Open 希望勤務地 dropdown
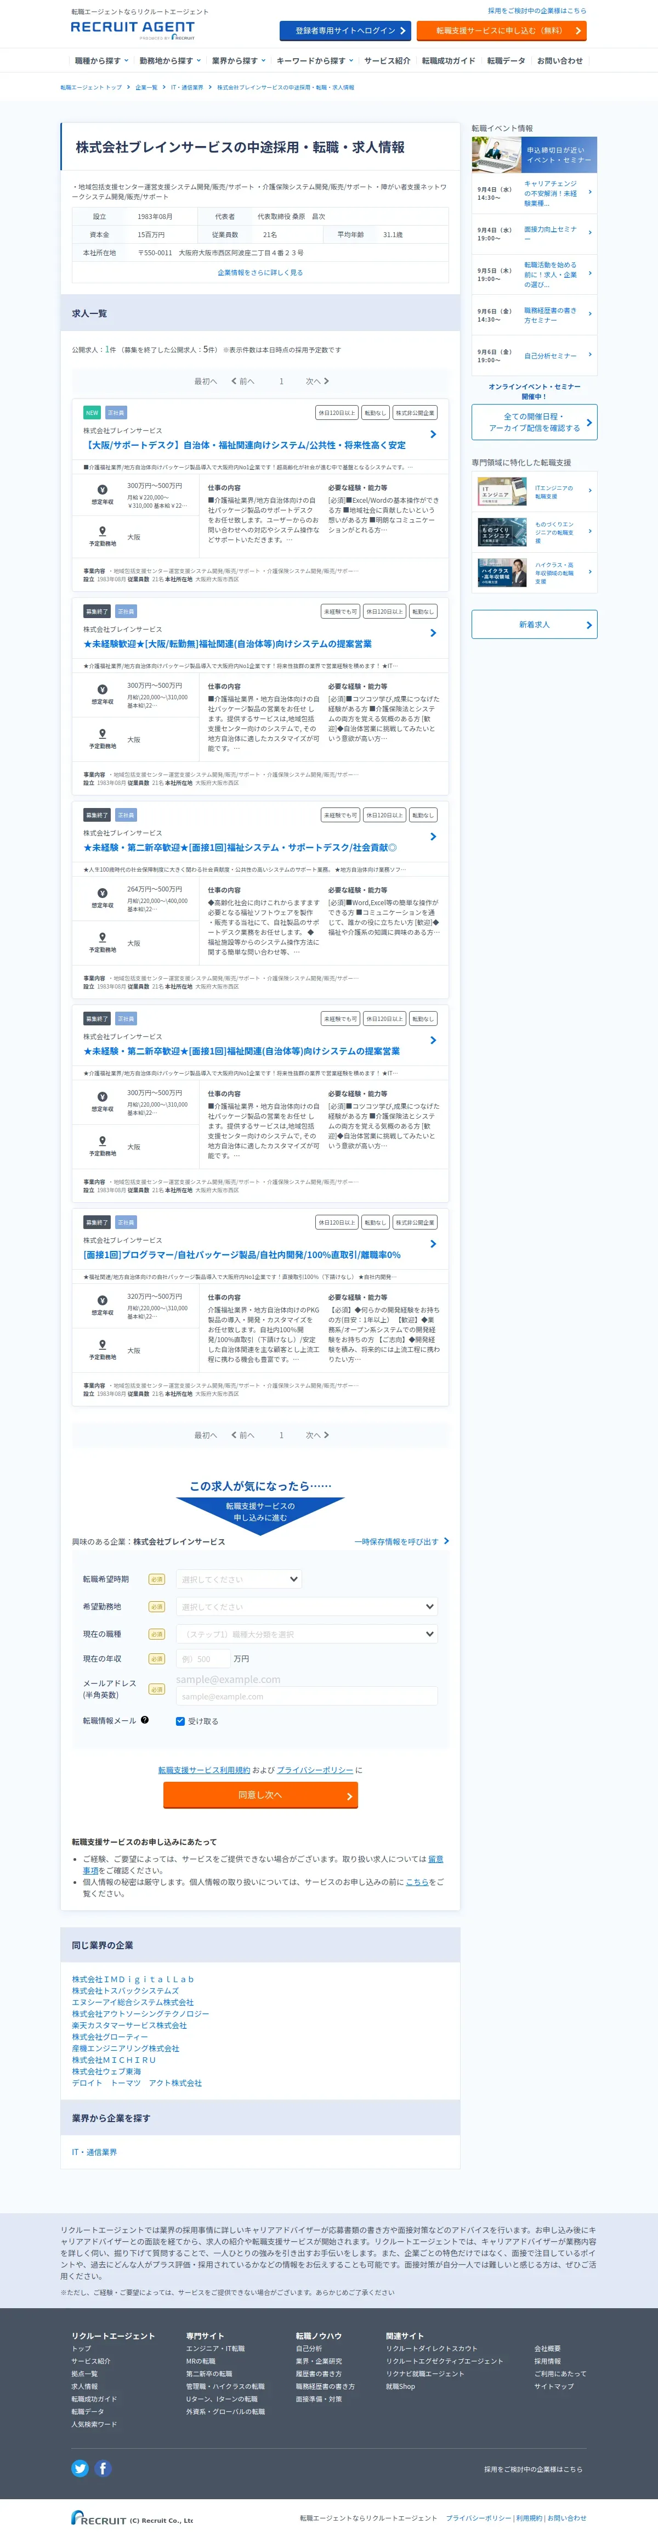This screenshot has width=658, height=2536. point(307,1607)
